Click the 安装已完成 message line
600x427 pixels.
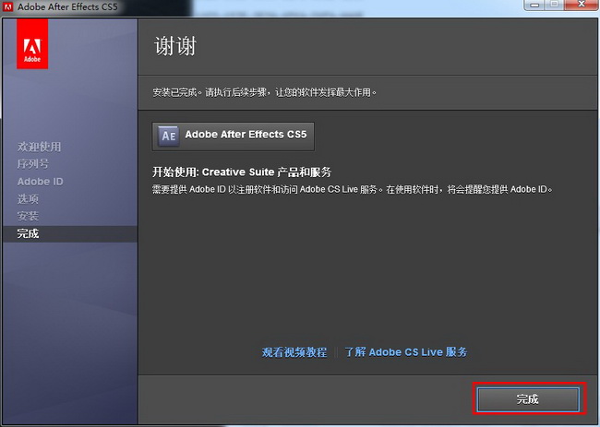point(264,92)
